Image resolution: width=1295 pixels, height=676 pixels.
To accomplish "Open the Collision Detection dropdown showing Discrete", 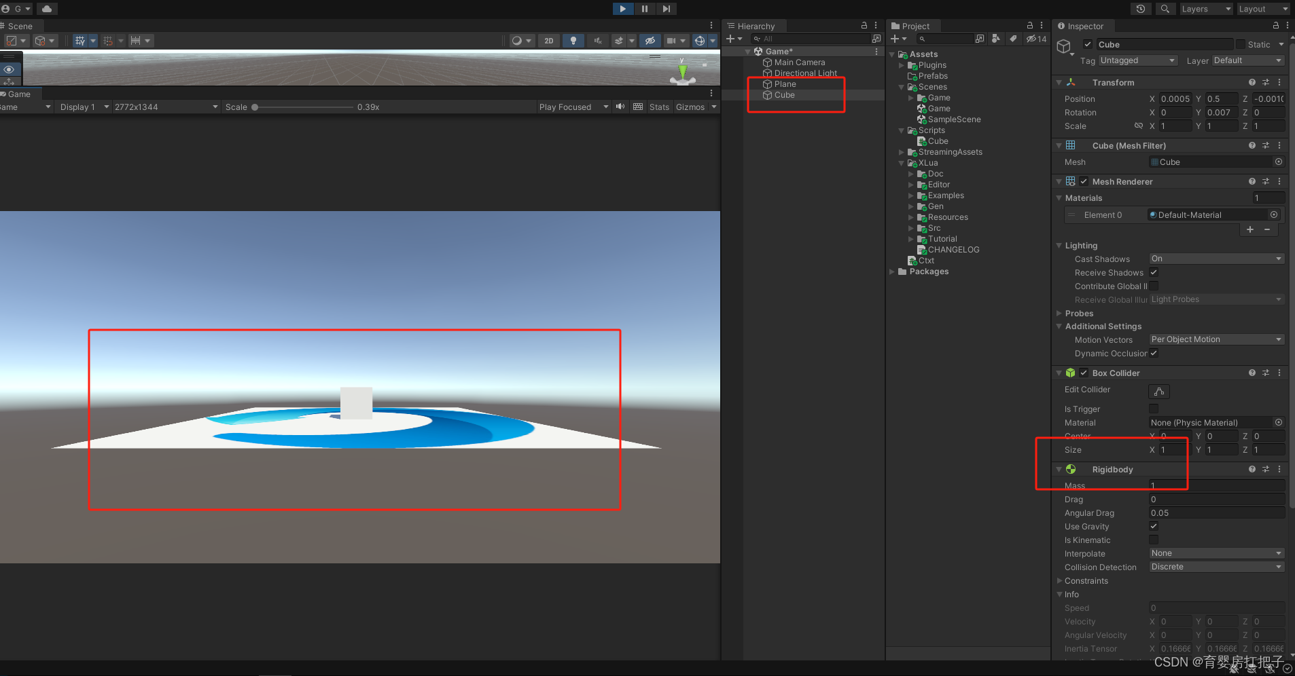I will (x=1216, y=567).
